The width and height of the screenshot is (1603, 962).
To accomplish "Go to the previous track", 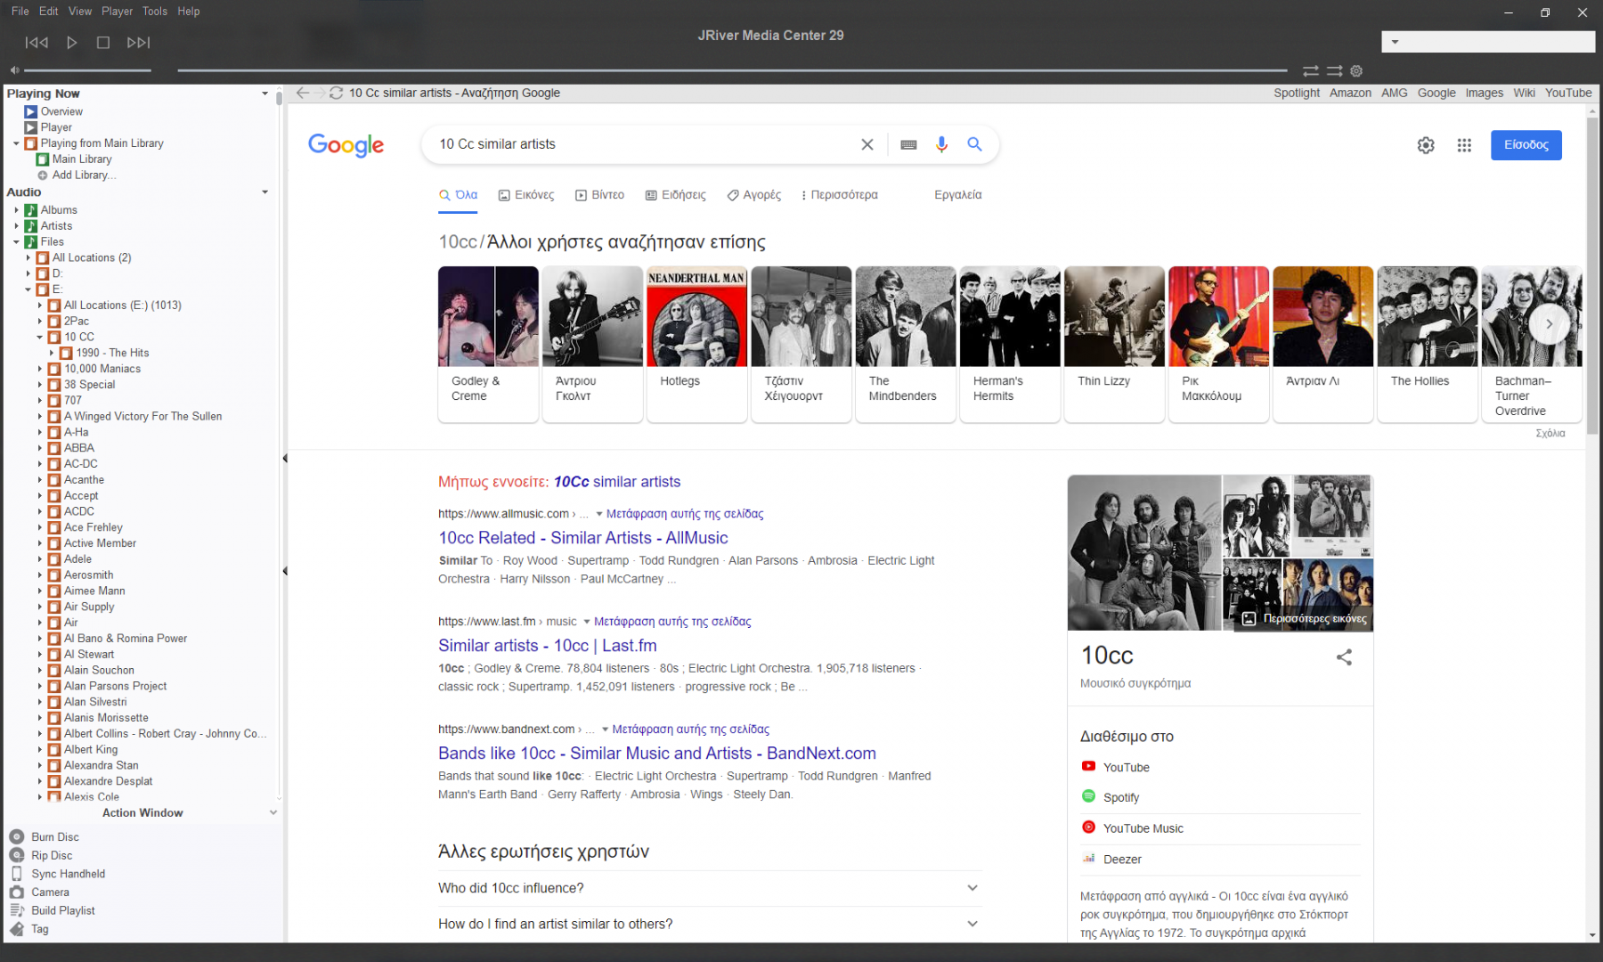I will coord(37,43).
